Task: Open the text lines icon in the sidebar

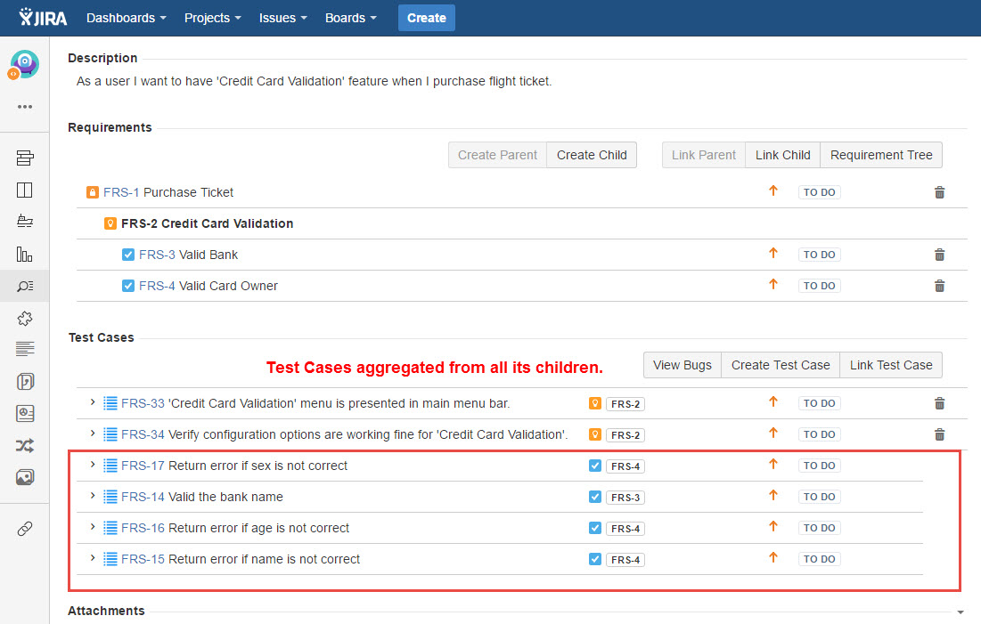Action: [25, 349]
